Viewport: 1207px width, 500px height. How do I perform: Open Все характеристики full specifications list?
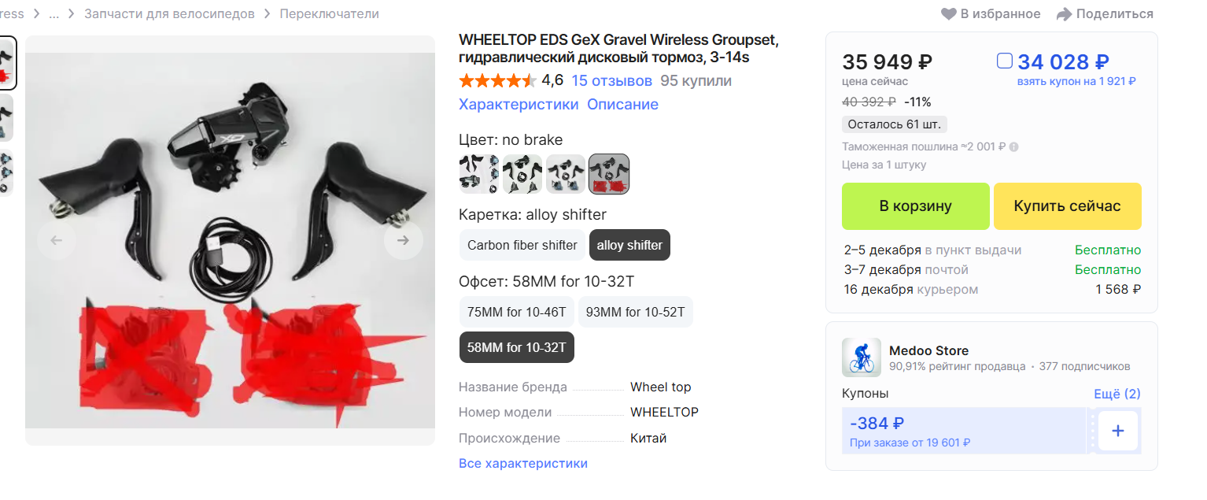tap(523, 463)
